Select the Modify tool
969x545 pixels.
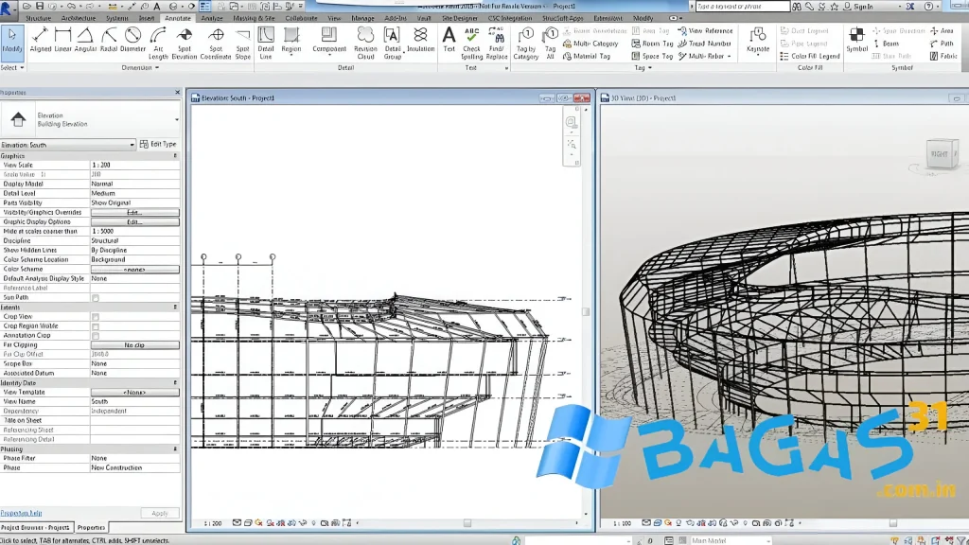11,42
